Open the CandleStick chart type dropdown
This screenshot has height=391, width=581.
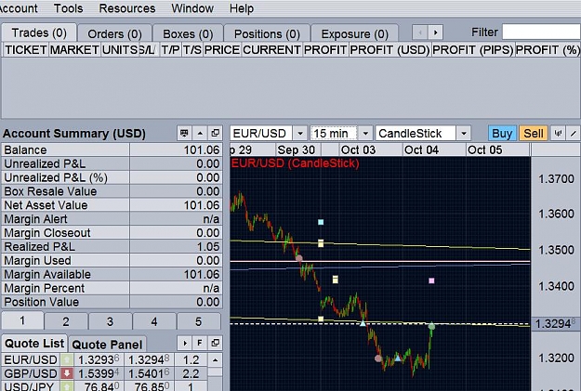[464, 134]
